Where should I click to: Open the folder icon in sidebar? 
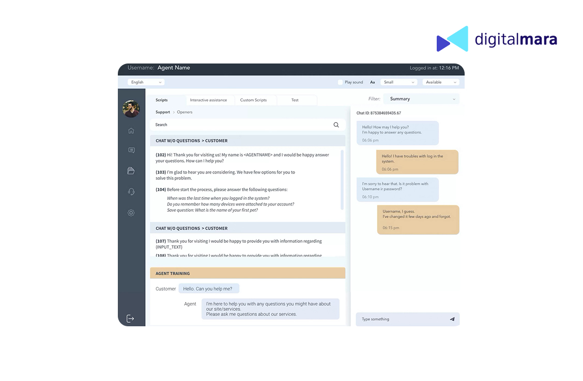131,171
